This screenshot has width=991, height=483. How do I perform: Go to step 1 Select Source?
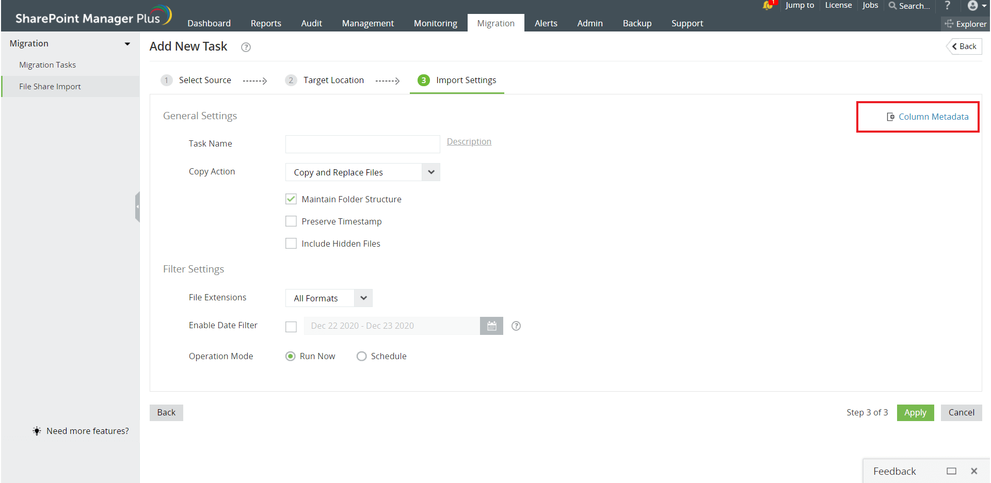click(196, 80)
